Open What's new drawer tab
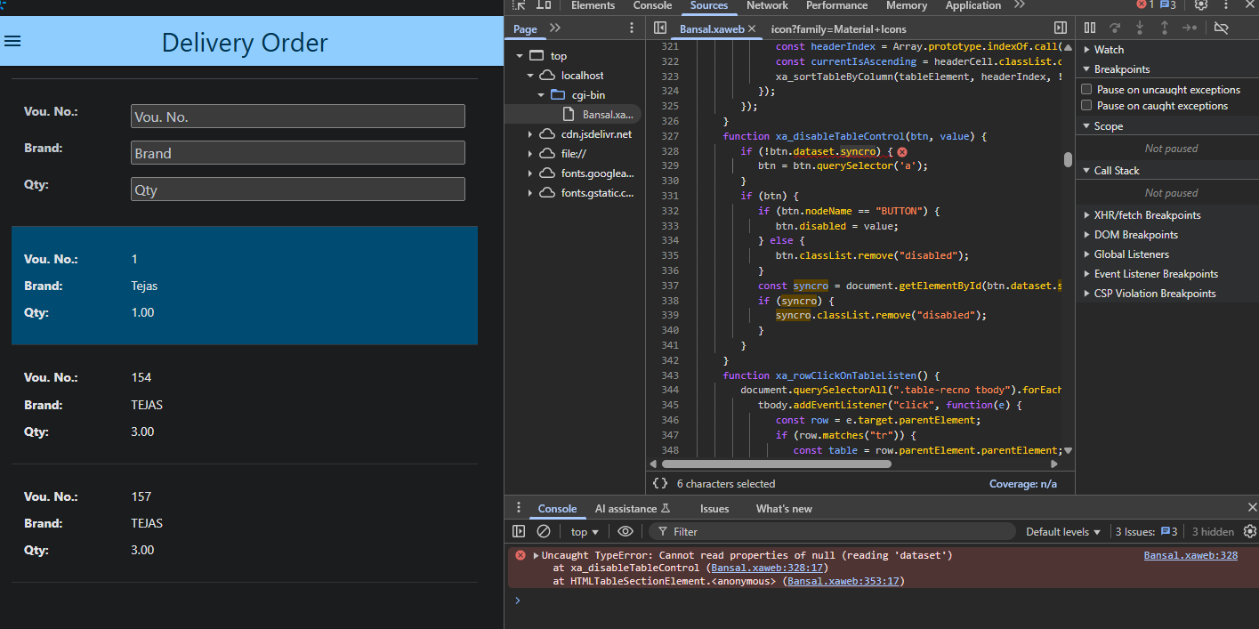Image resolution: width=1259 pixels, height=629 pixels. click(x=784, y=509)
